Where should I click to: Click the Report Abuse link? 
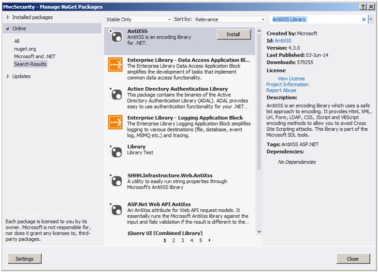coord(281,91)
